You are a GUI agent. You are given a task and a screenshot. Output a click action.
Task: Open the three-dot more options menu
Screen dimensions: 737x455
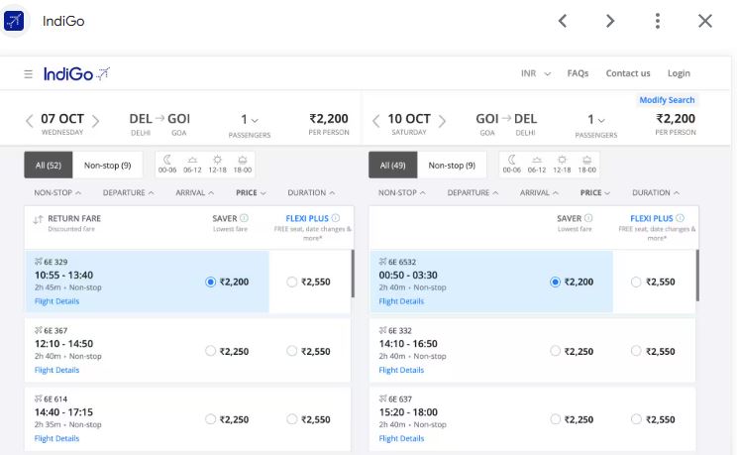point(657,21)
